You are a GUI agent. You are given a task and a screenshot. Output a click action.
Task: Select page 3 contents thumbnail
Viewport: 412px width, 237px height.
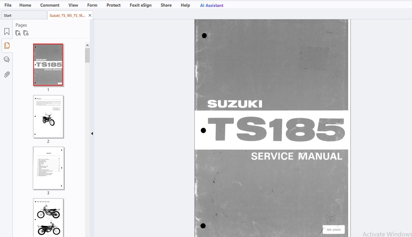point(48,168)
